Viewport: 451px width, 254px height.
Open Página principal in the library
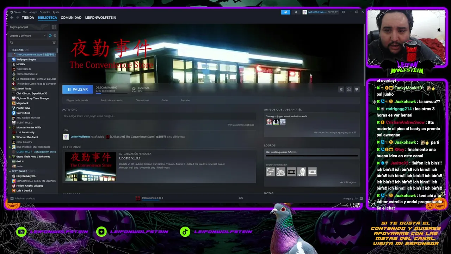pyautogui.click(x=19, y=27)
